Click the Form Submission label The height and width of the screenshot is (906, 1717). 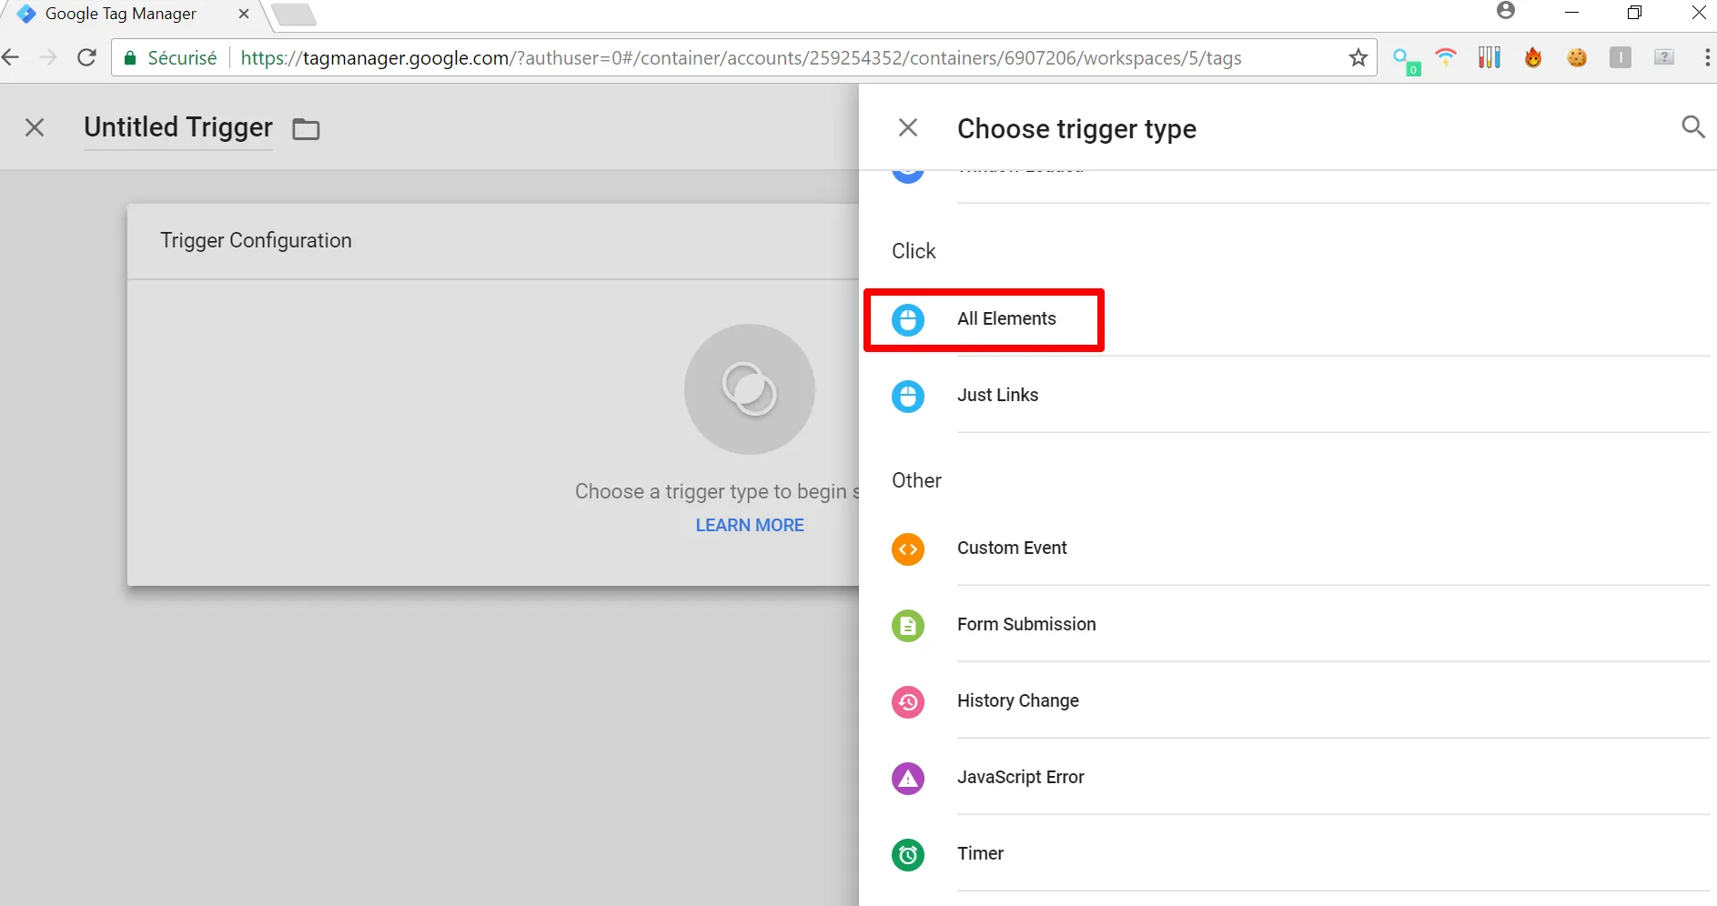pos(1025,625)
